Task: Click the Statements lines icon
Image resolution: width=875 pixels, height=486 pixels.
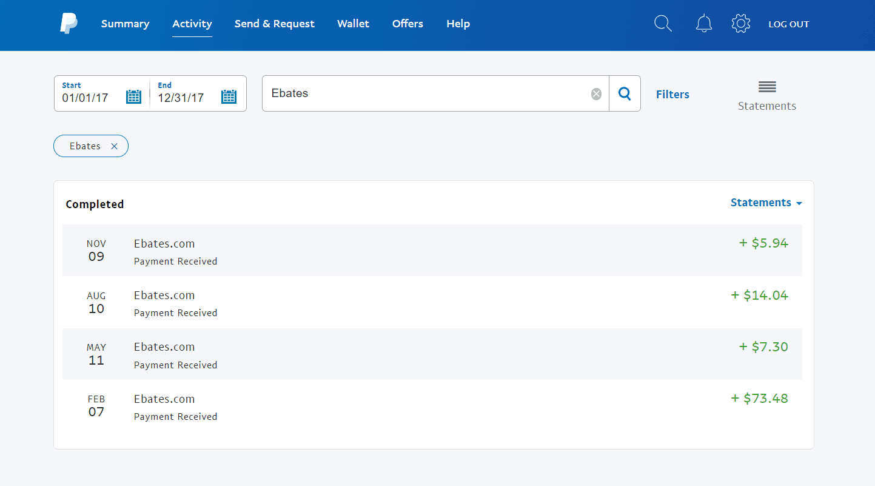Action: click(767, 87)
